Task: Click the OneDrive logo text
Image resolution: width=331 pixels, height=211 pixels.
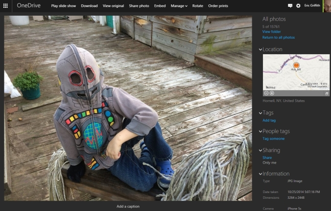Action: click(28, 6)
